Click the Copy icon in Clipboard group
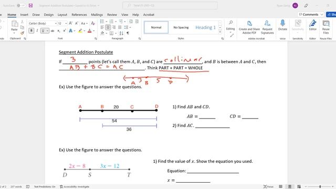The image size is (336, 189). click(22, 27)
